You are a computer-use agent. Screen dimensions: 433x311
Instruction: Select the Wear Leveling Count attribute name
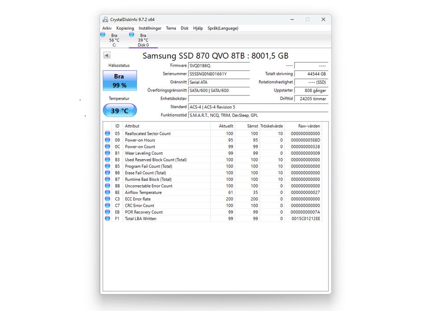point(144,153)
